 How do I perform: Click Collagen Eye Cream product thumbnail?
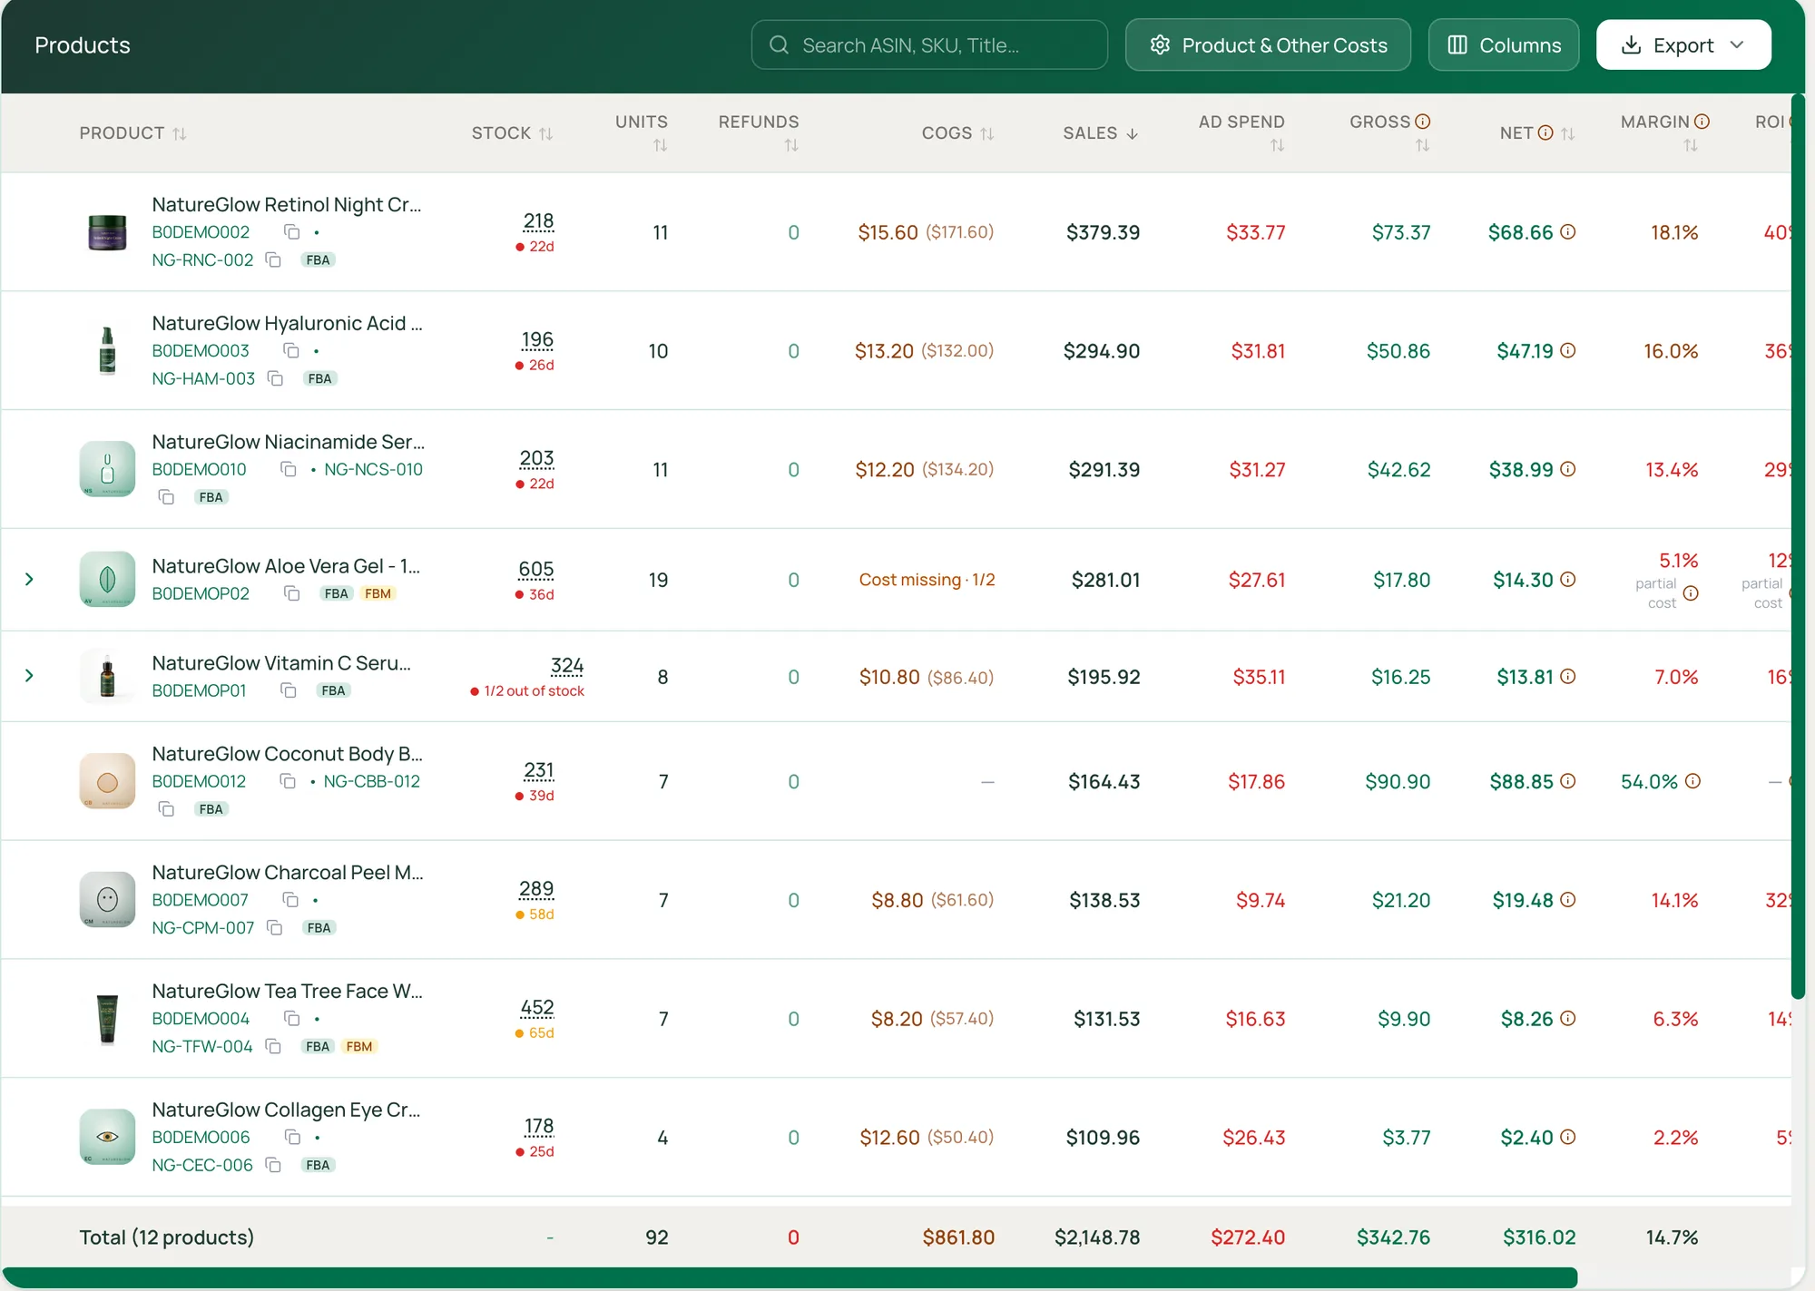107,1137
